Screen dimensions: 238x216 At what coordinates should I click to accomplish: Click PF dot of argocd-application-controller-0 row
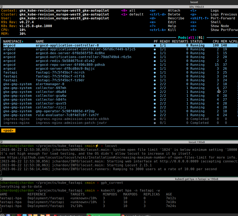(155, 46)
